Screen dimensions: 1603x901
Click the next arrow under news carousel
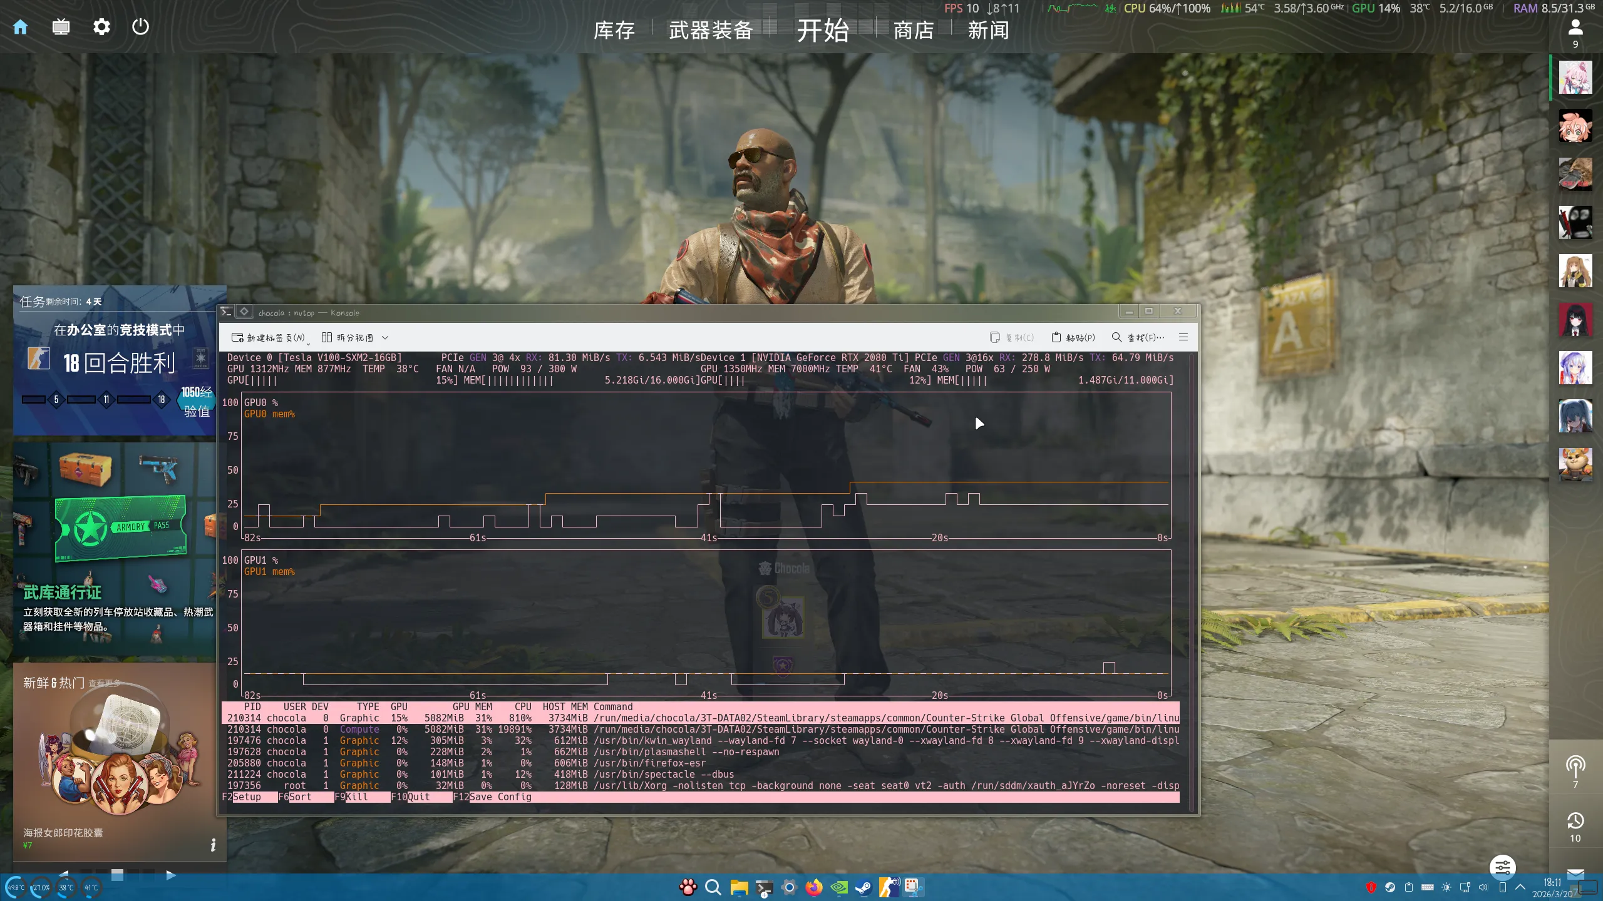(171, 875)
